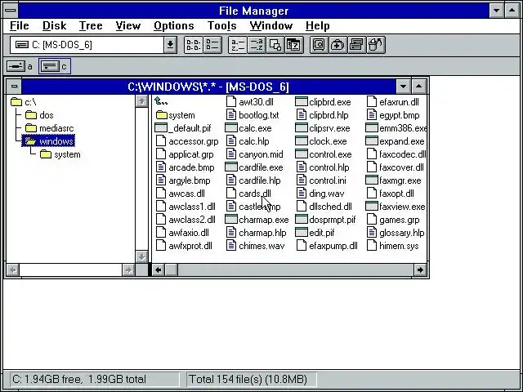Select the system subfolder in tree
The width and height of the screenshot is (523, 392).
[60, 154]
